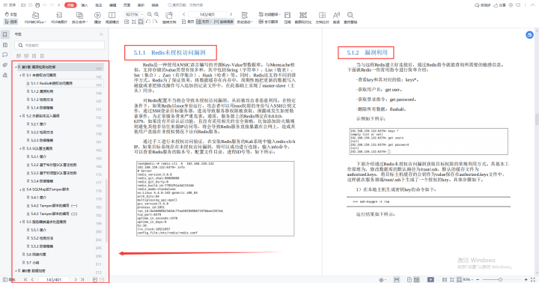Open the document compare tool
Screen dimensions: 539x283
tap(322, 17)
